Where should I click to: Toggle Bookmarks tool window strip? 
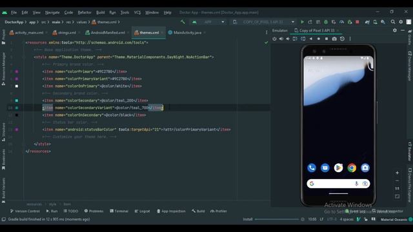click(3, 159)
